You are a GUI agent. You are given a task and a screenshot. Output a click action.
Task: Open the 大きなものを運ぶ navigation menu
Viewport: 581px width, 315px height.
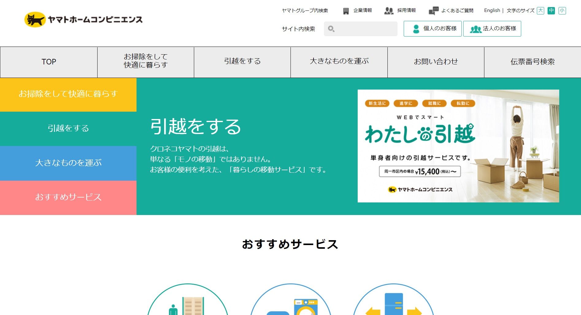pos(339,62)
